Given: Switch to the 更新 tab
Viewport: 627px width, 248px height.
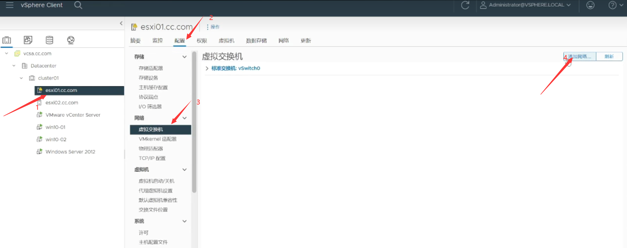Looking at the screenshot, I should coord(306,41).
